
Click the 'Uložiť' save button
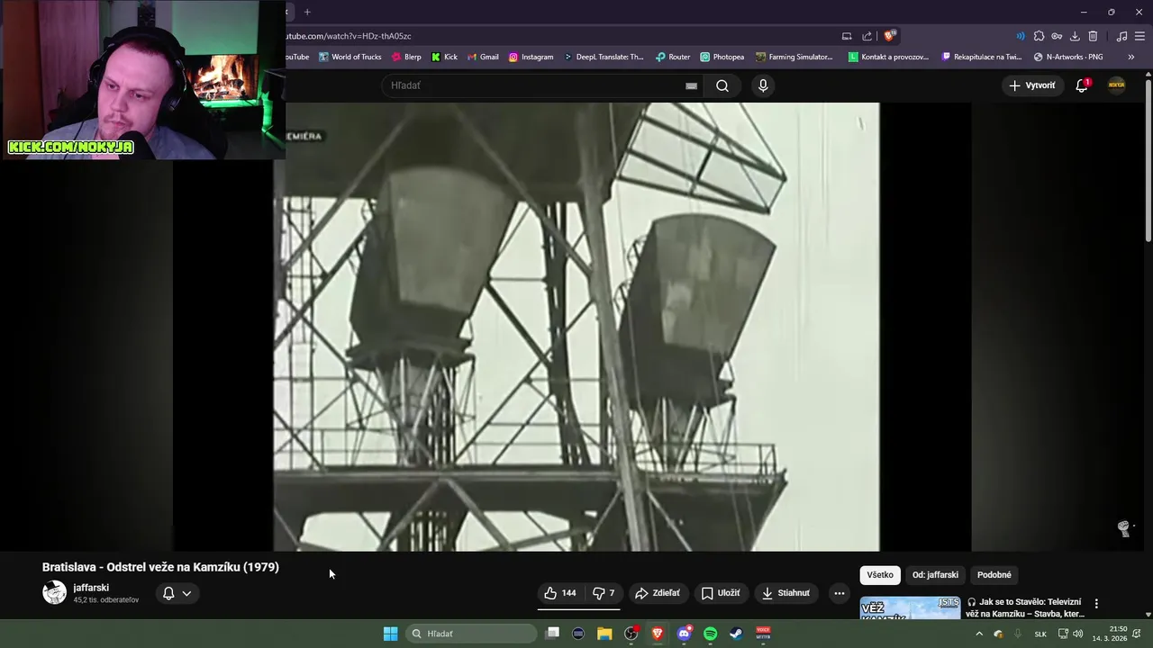[721, 593]
